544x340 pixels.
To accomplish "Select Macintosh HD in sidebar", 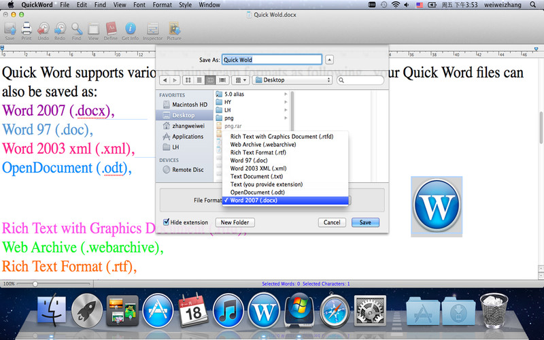I will pos(184,105).
